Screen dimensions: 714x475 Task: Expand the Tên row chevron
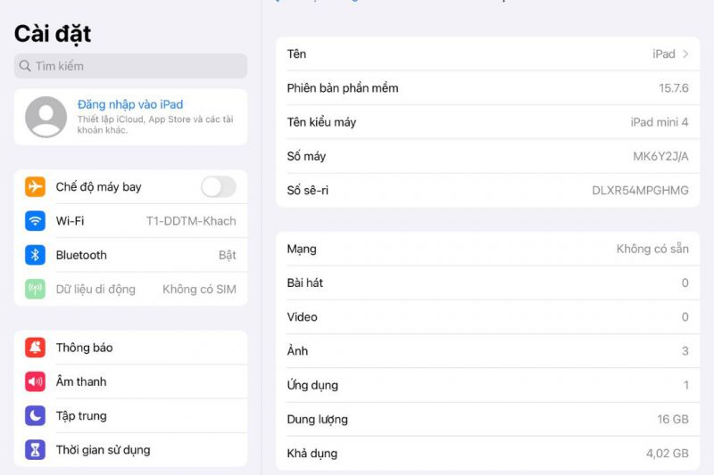pyautogui.click(x=685, y=54)
